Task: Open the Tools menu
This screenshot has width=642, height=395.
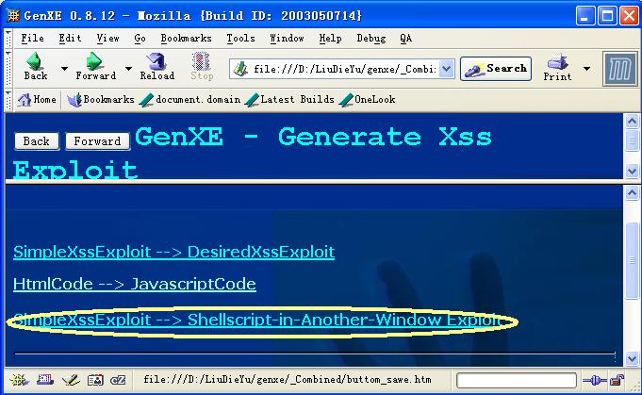Action: [240, 39]
